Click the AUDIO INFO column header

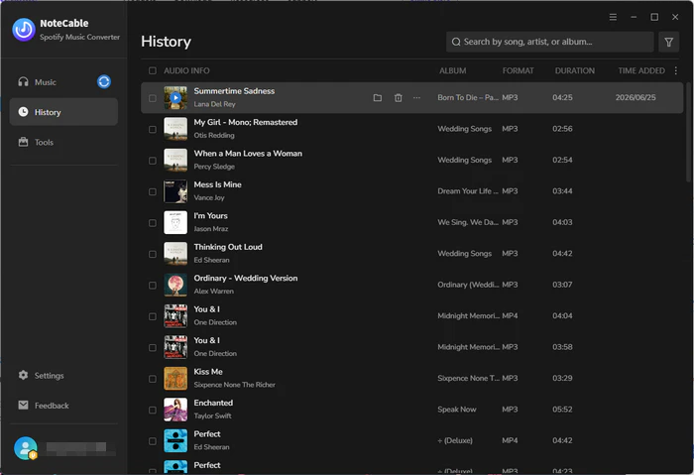click(x=186, y=70)
